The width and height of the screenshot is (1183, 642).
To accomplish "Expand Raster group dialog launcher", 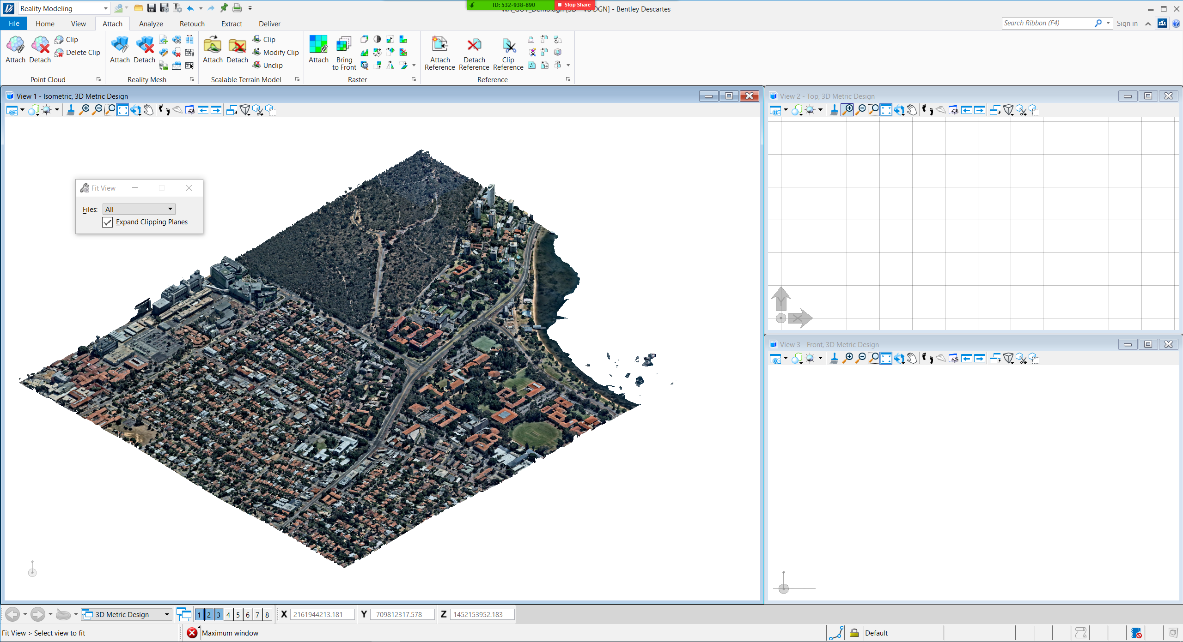I will [414, 79].
